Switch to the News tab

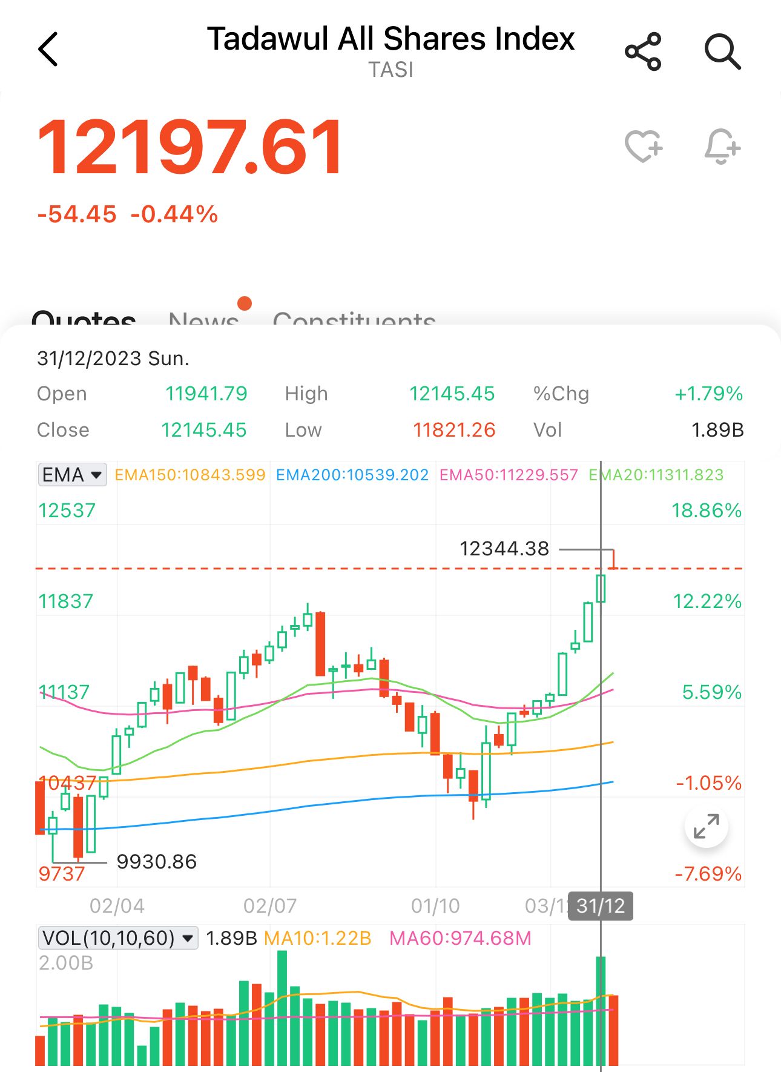(x=204, y=319)
